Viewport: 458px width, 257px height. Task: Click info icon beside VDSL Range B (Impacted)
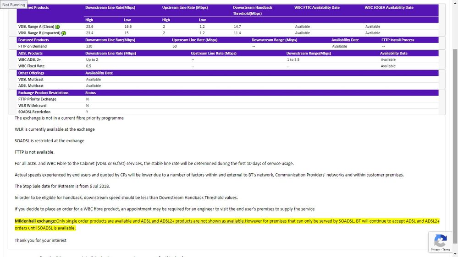pyautogui.click(x=64, y=33)
